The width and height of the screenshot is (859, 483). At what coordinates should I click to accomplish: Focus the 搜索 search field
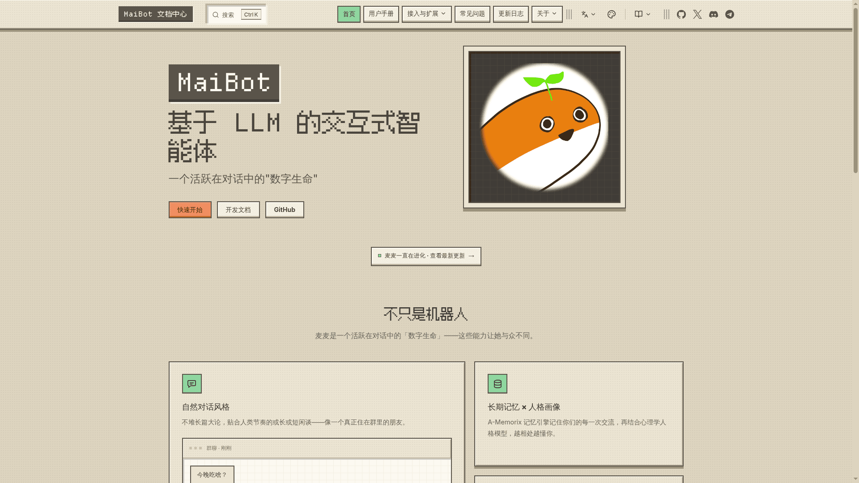(x=236, y=14)
